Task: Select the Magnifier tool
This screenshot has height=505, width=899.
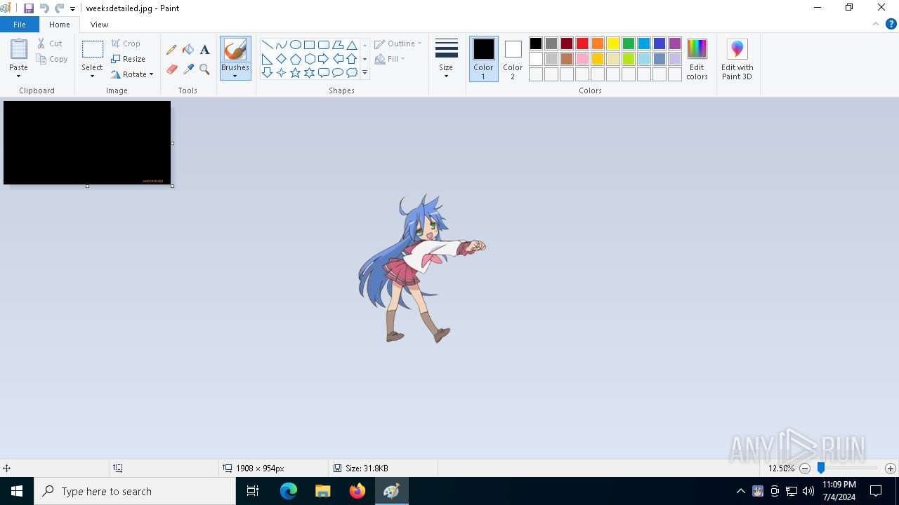Action: [x=204, y=69]
